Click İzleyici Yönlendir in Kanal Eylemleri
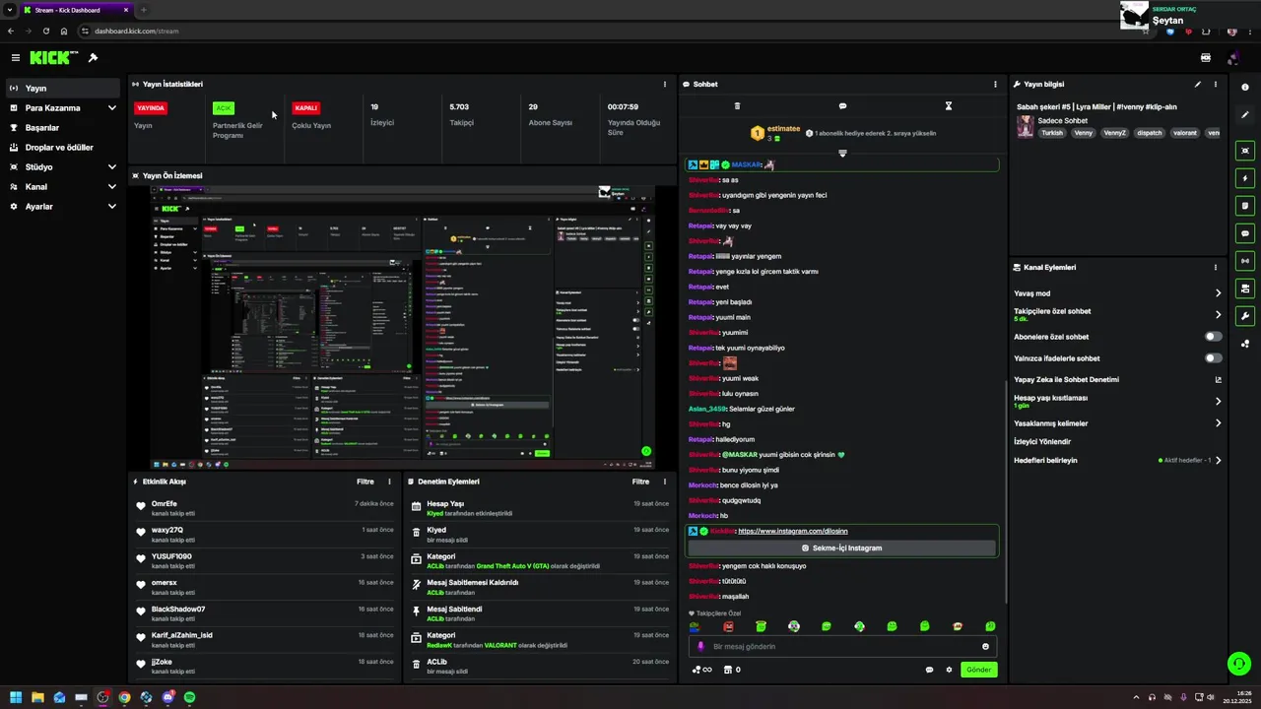Image resolution: width=1261 pixels, height=709 pixels. coord(1042,442)
